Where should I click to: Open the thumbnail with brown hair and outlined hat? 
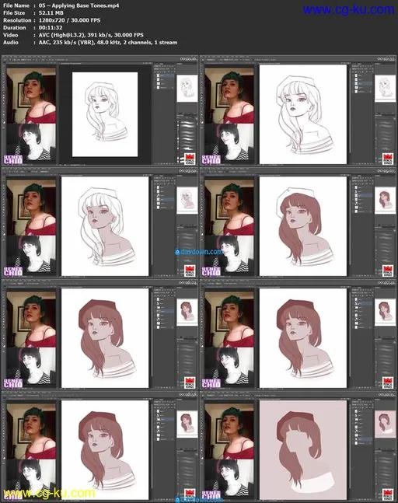298,222
